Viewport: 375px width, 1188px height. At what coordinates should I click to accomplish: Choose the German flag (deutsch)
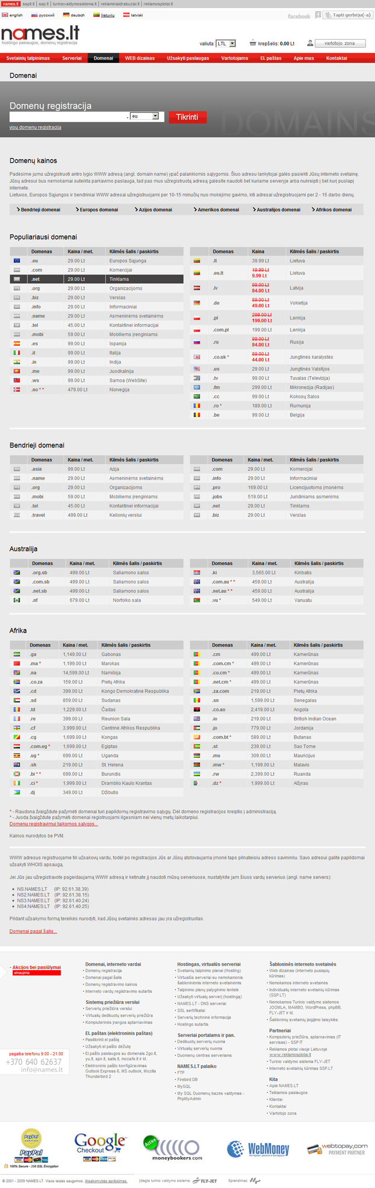66,15
